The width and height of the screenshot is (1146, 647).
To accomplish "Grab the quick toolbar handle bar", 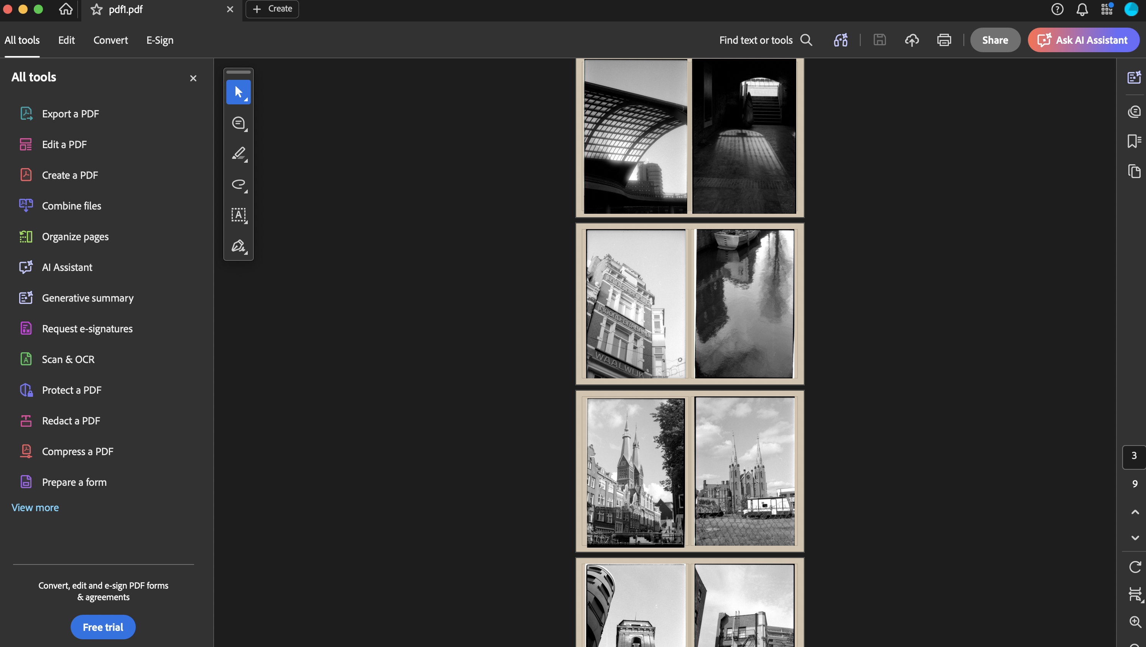I will pyautogui.click(x=239, y=72).
